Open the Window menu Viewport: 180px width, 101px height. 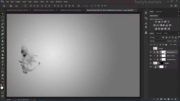pos(59,2)
